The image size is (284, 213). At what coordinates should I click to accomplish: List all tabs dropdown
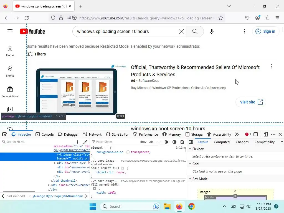point(229,6)
